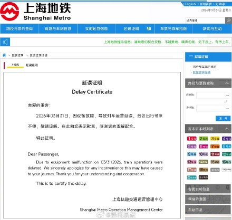Select Line 4 purple badge

pos(227,139)
